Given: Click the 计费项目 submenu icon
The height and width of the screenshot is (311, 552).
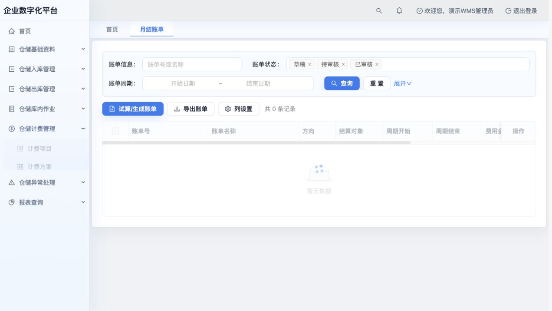Looking at the screenshot, I should pos(20,149).
